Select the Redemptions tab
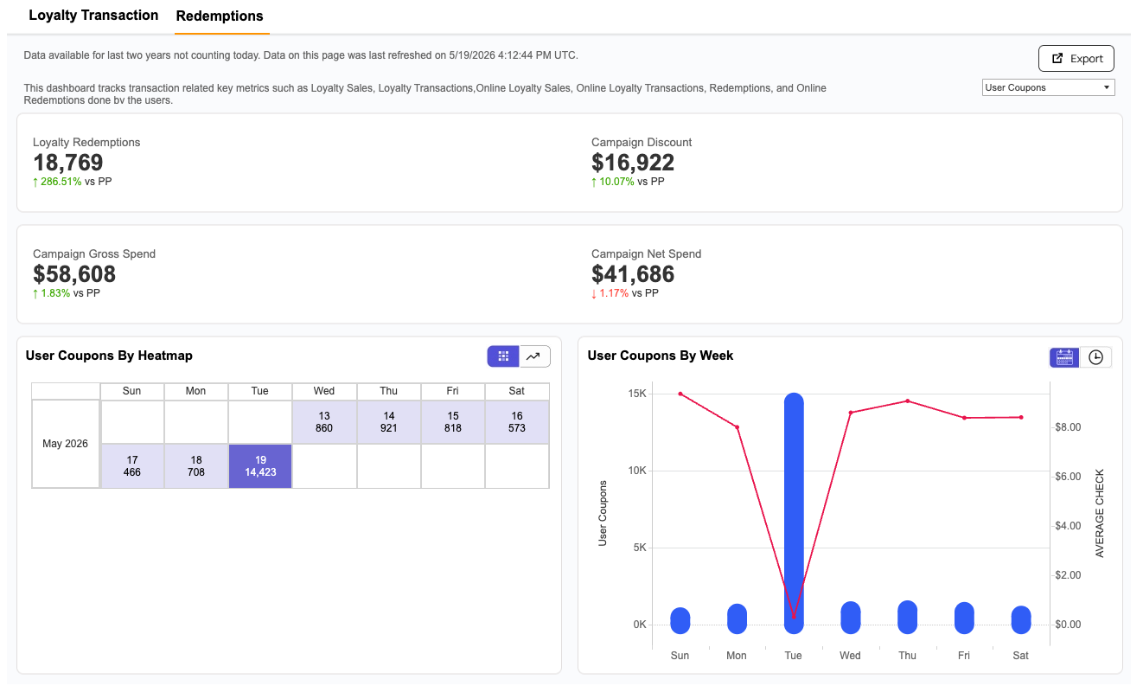This screenshot has height=686, width=1143. pos(220,16)
